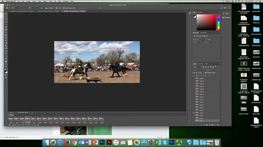This screenshot has height=147, width=263.
Task: Open the Image menu in menu bar
Action: point(28,1)
